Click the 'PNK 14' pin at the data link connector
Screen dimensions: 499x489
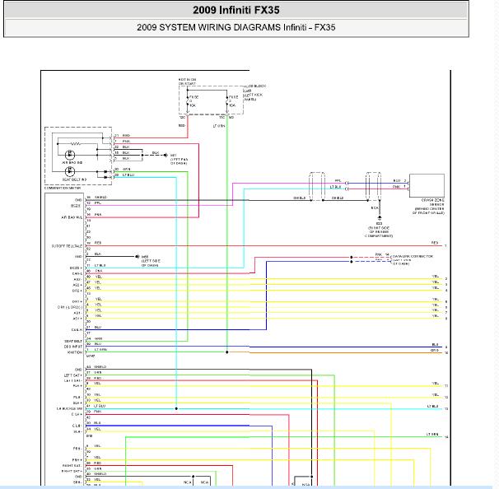(x=382, y=254)
